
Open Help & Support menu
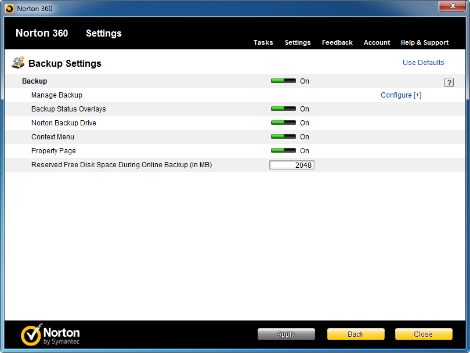(425, 42)
